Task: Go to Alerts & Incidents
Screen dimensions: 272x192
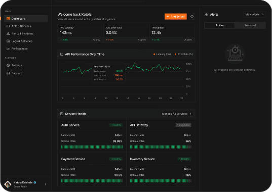Action: (26, 33)
